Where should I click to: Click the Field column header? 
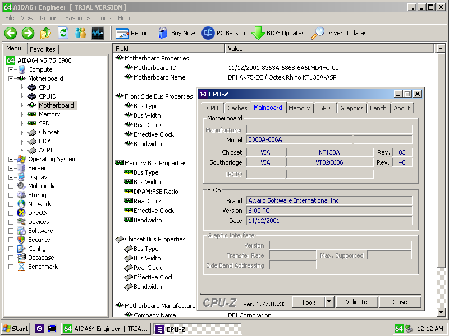169,49
